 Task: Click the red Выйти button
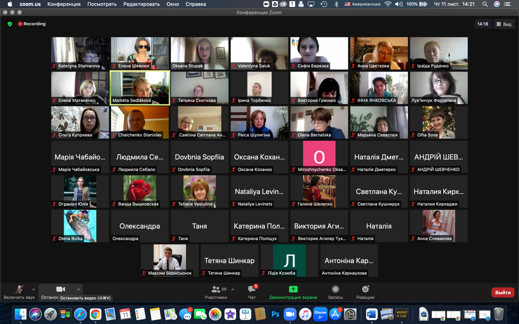click(x=503, y=292)
